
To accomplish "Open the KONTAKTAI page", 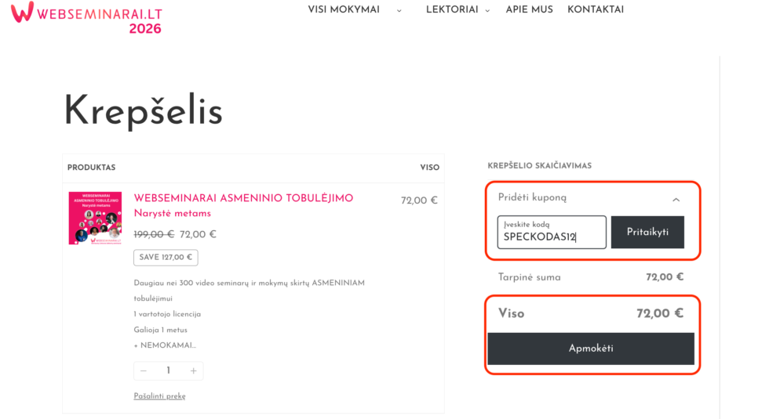I will pos(596,9).
